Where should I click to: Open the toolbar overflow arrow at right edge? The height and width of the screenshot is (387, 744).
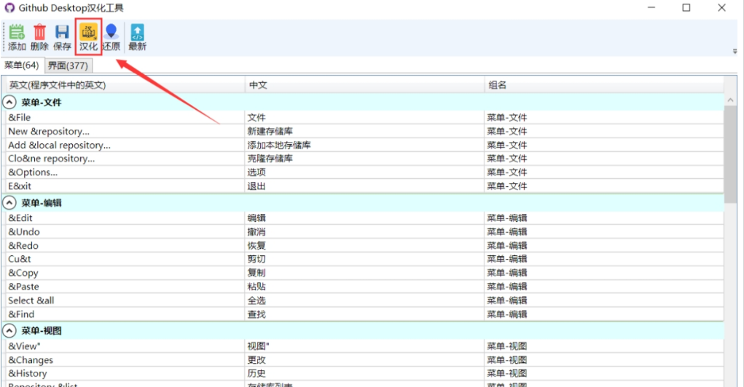click(x=735, y=51)
